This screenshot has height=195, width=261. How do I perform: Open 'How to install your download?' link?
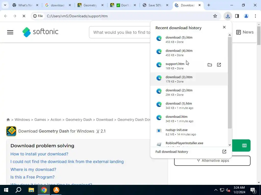[39, 154]
